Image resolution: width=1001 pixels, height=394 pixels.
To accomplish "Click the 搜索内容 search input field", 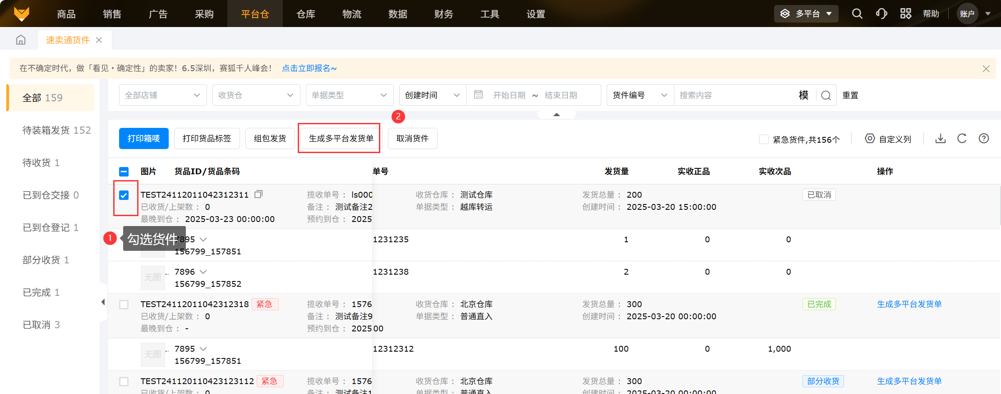I will click(735, 95).
